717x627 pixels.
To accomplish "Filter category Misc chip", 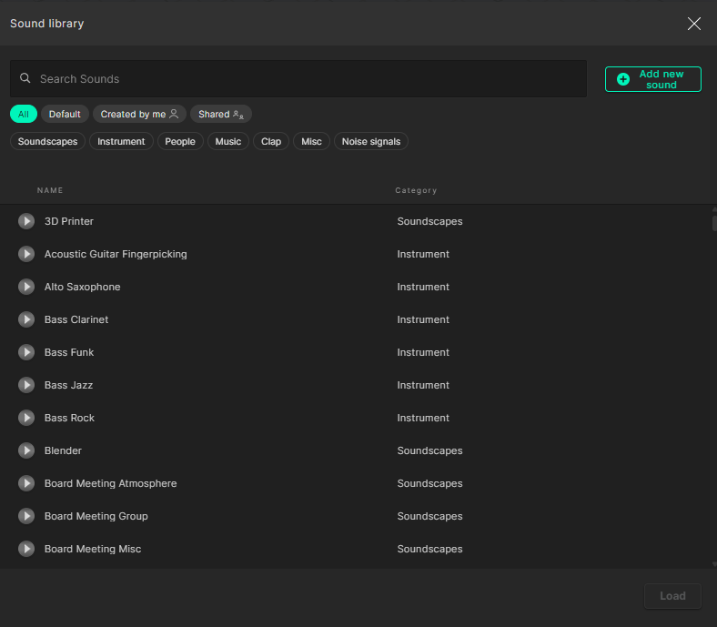I will point(311,141).
